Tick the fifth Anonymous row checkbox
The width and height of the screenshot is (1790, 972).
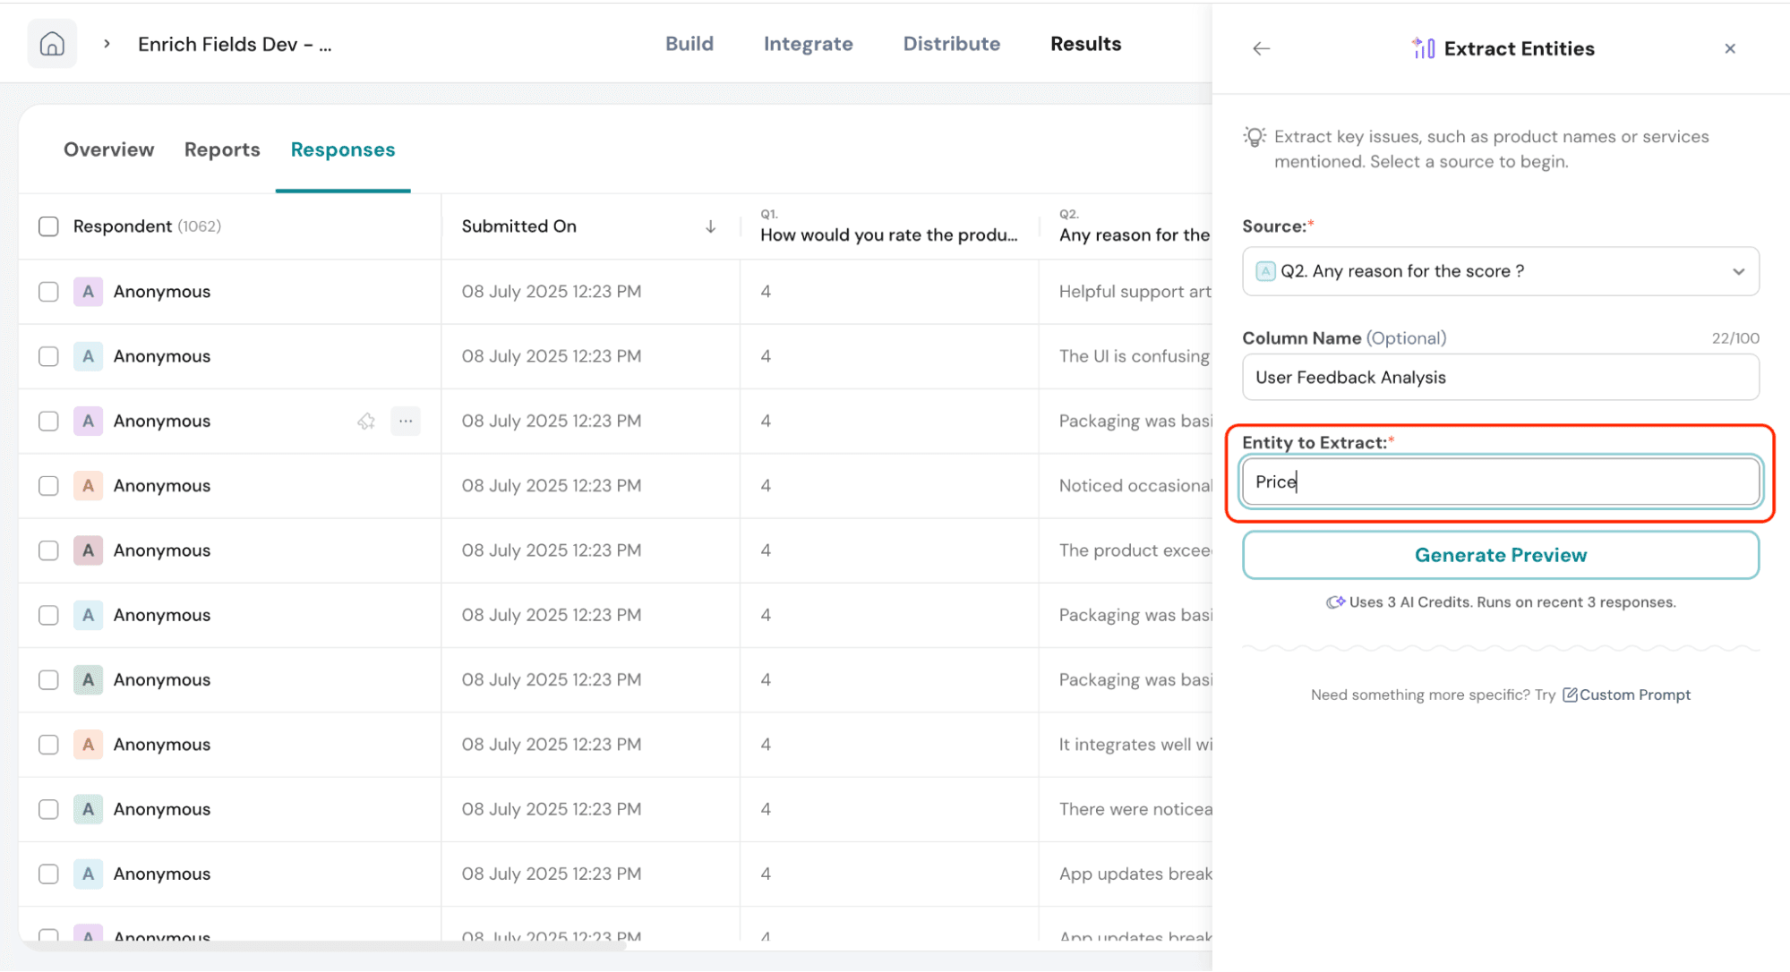coord(48,550)
